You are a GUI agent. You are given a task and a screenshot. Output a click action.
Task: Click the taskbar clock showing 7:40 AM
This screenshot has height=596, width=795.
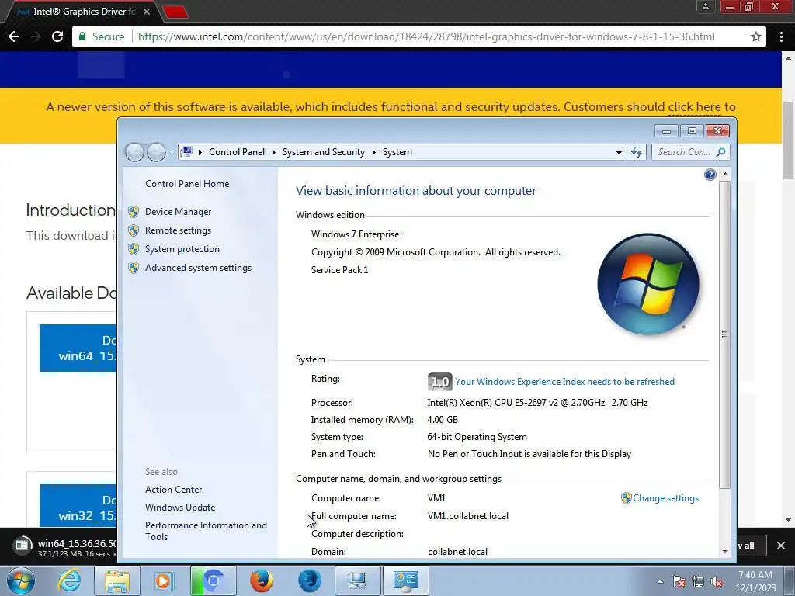pyautogui.click(x=755, y=581)
